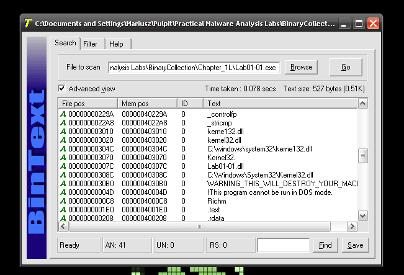Open the Help tab
Image resolution: width=404 pixels, height=275 pixels.
pos(116,44)
